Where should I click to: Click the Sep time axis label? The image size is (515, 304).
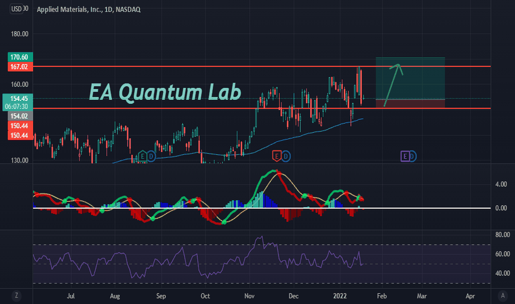pyautogui.click(x=161, y=296)
